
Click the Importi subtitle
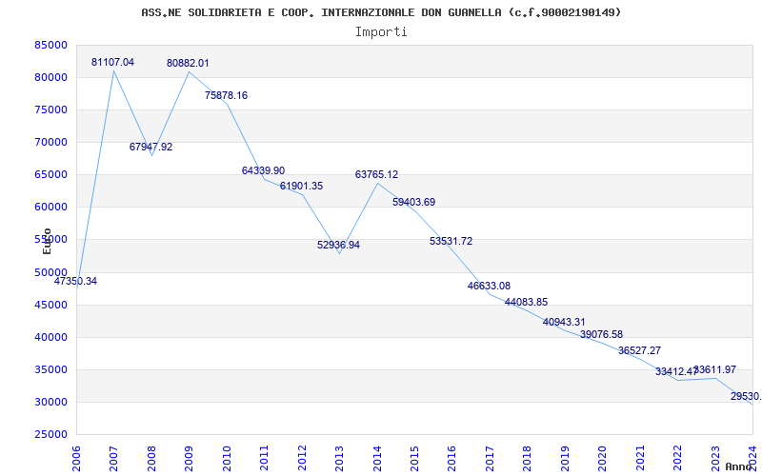381,32
